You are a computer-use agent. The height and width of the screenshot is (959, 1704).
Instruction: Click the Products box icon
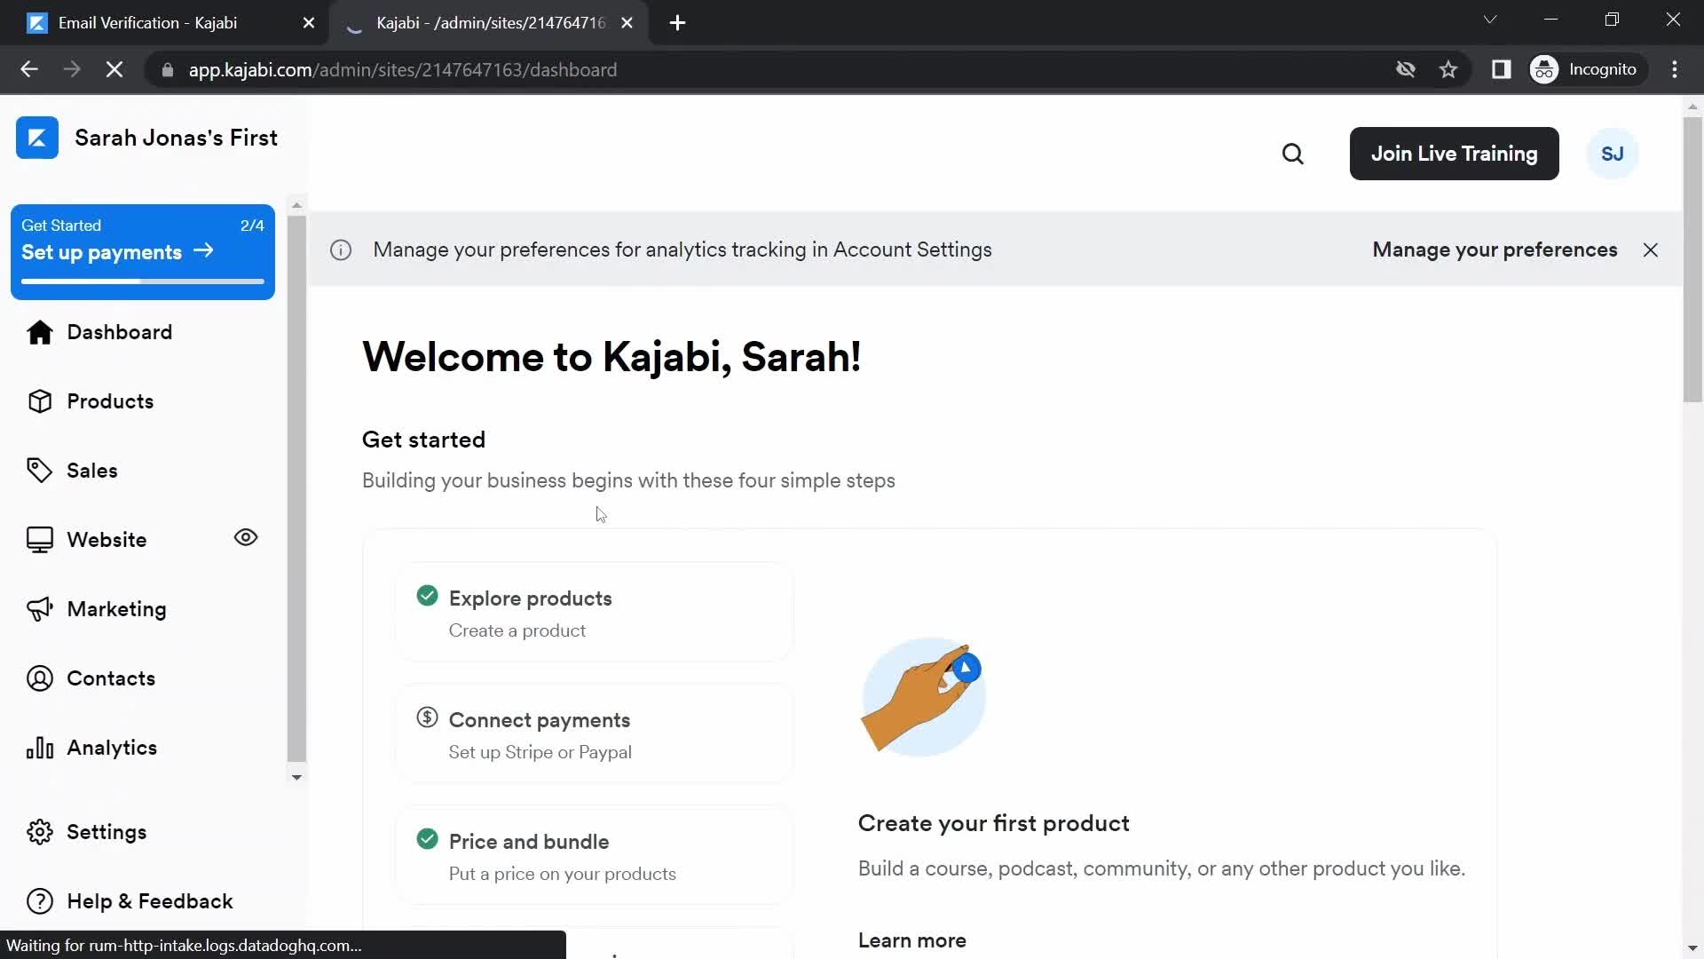tap(39, 401)
